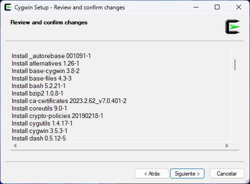Go back using the Atrás button

pyautogui.click(x=152, y=174)
